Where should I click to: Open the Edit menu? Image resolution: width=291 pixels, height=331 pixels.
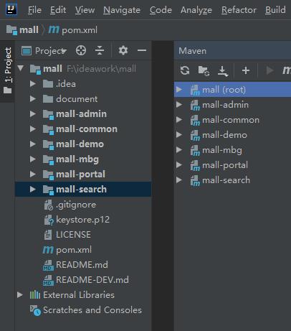58,10
